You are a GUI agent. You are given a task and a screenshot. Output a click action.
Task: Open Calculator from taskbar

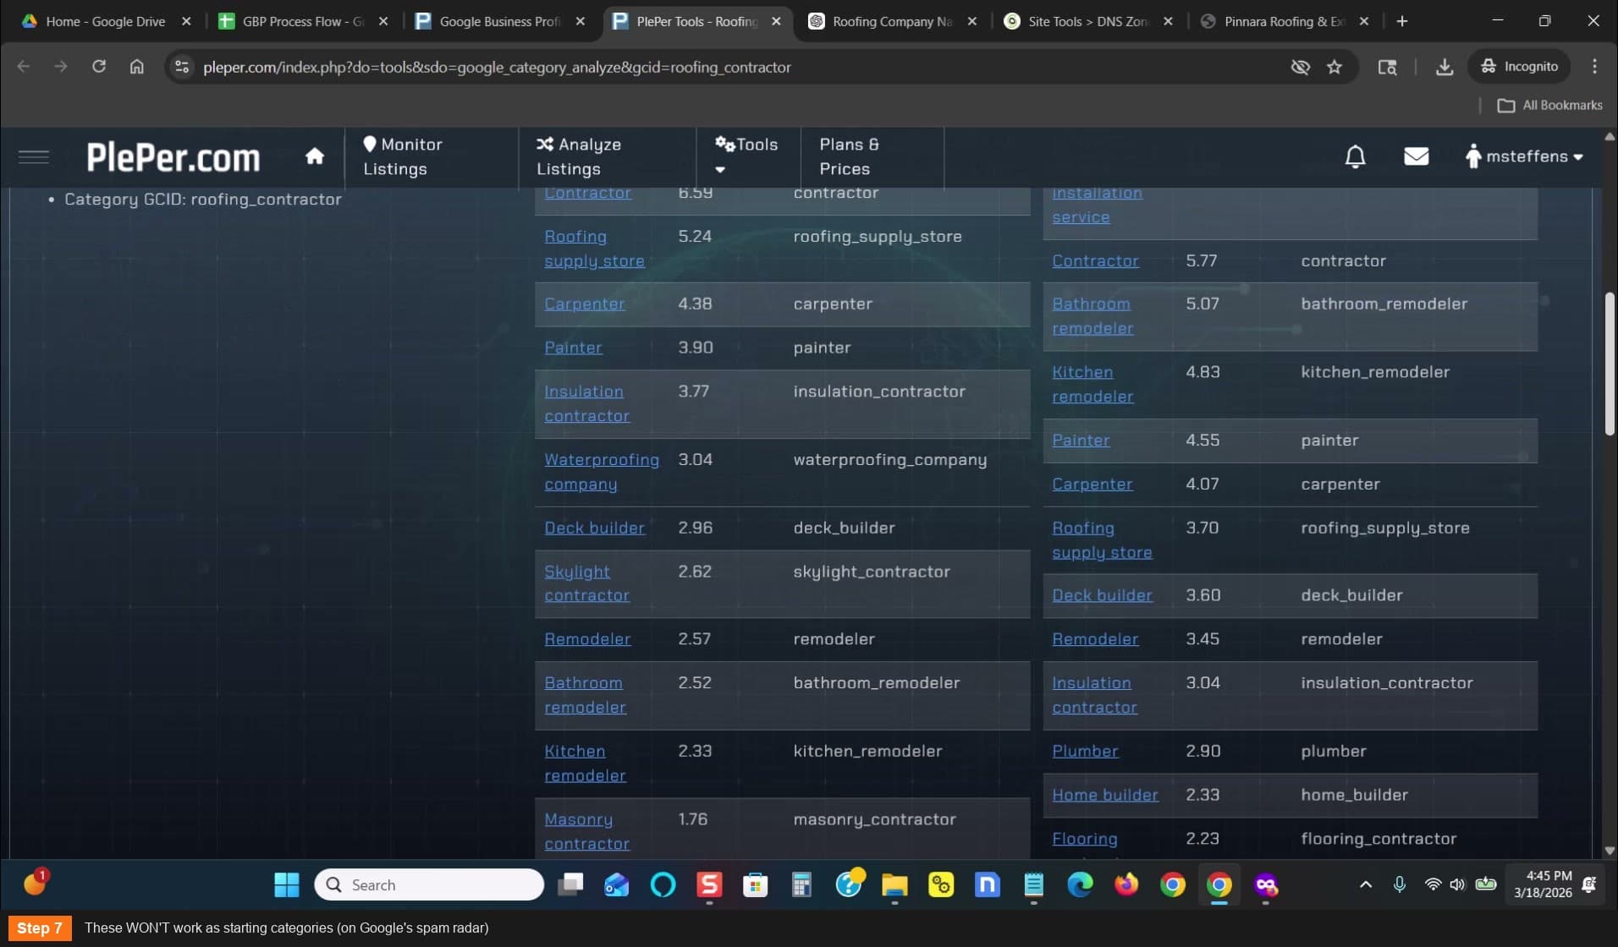coord(801,884)
